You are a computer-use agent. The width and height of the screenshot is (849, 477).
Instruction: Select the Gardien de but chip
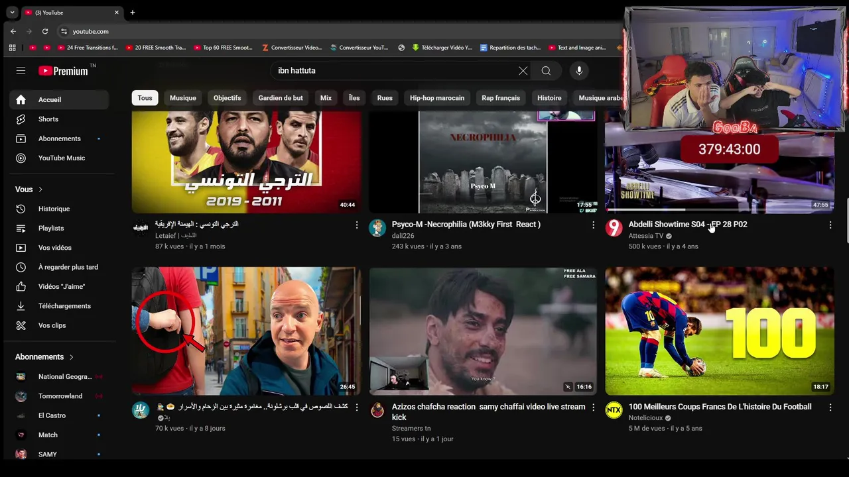pyautogui.click(x=281, y=98)
